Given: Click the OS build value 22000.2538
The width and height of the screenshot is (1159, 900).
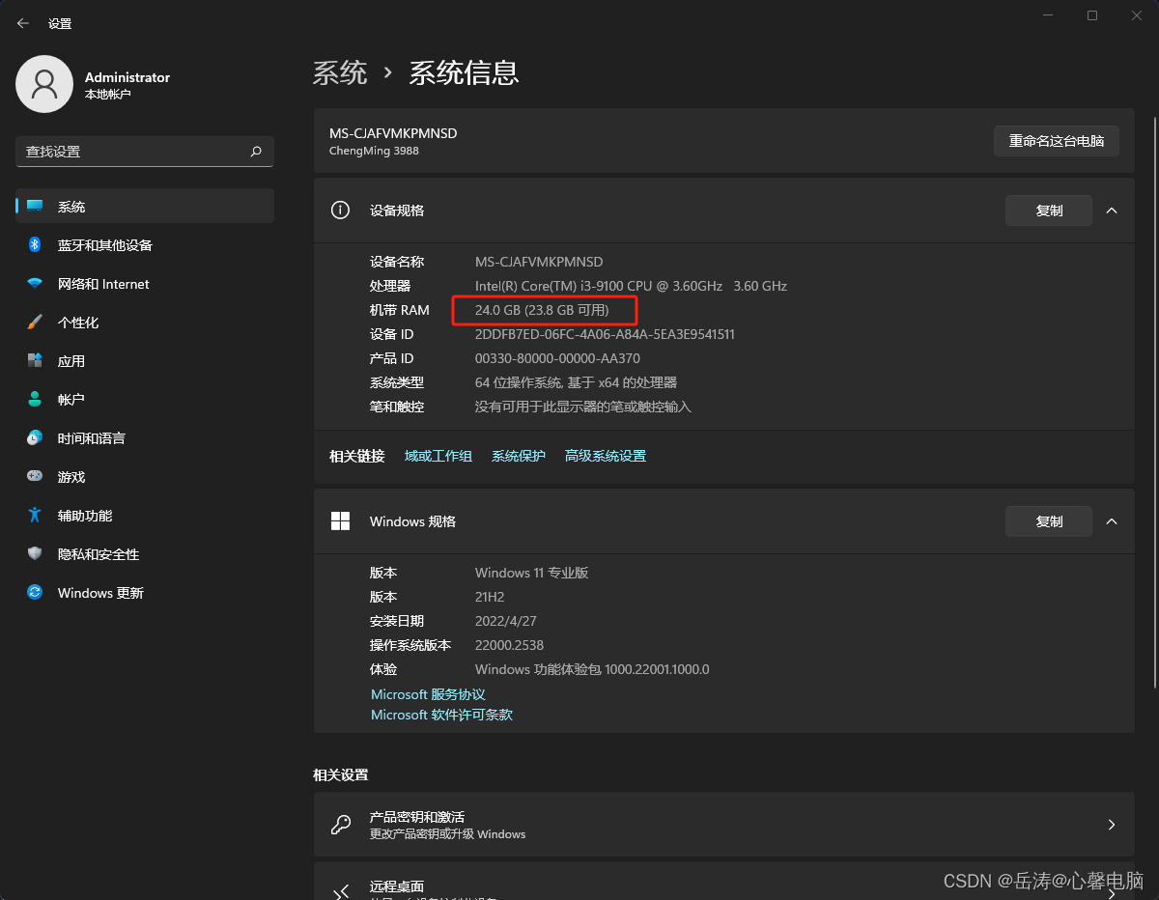Looking at the screenshot, I should click(x=509, y=645).
